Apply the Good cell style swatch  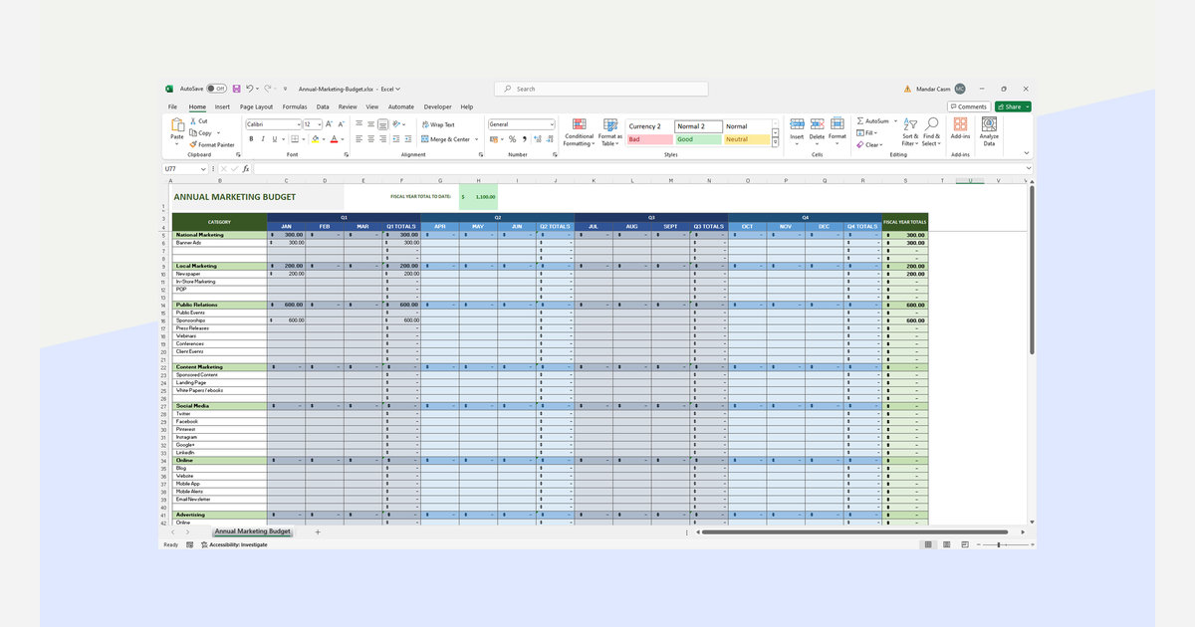pos(697,139)
